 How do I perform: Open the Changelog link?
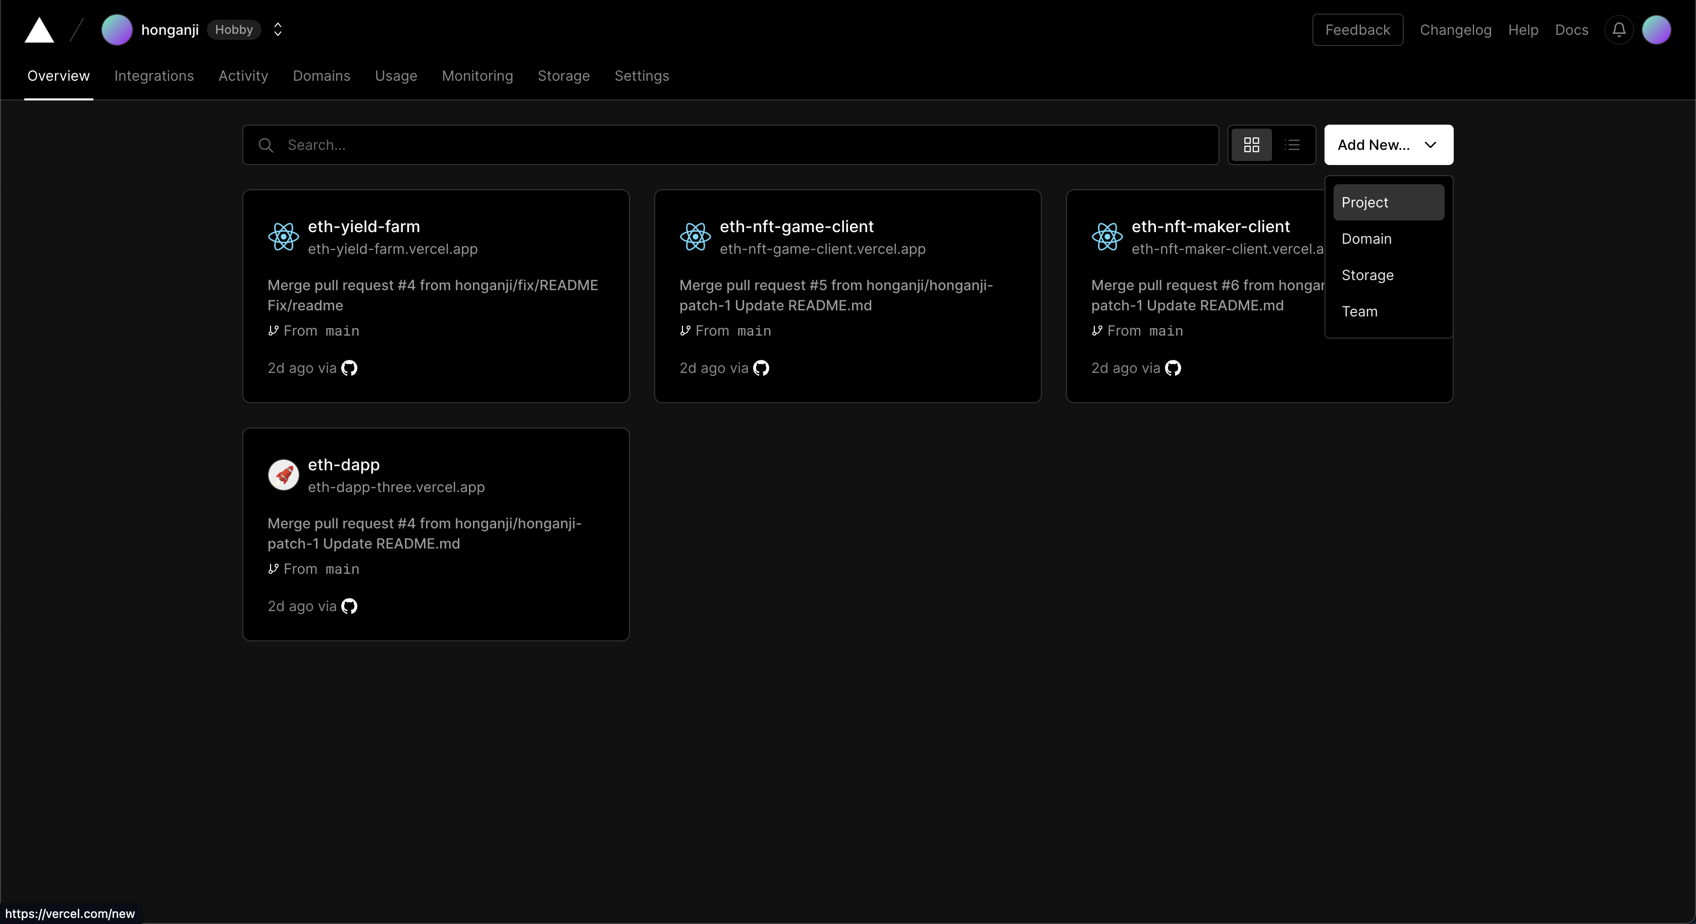1456,30
